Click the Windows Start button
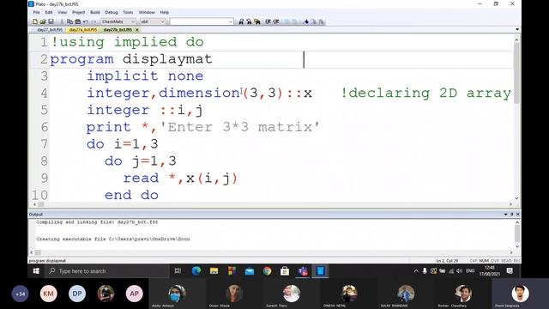Screen dimensions: 549x309 [x=36, y=271]
